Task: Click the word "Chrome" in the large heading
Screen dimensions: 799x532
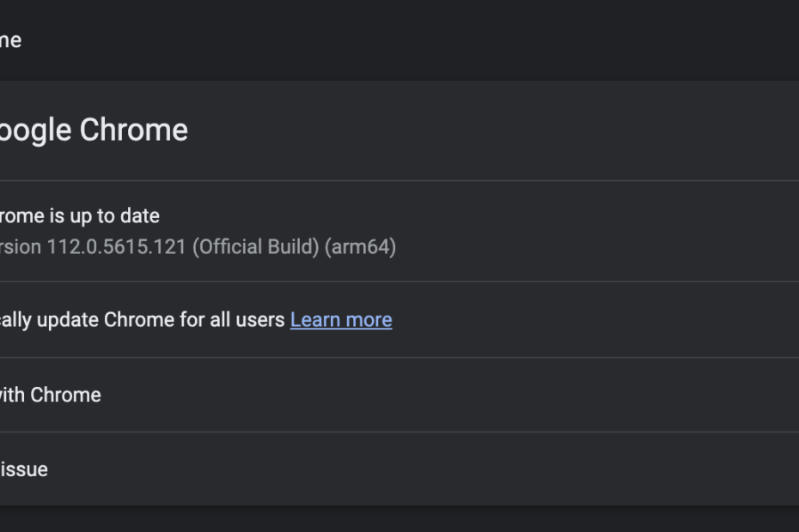Action: click(134, 130)
